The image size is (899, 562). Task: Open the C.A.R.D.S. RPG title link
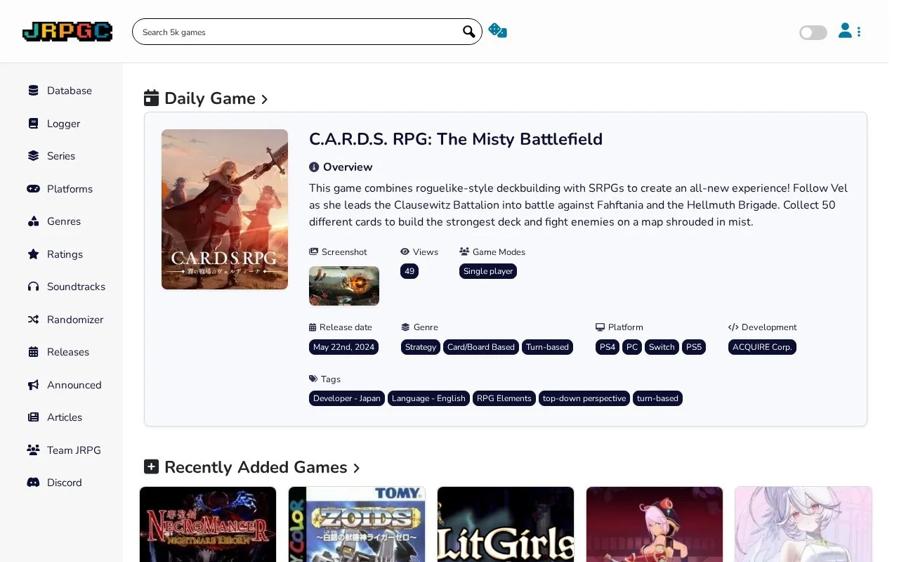(456, 139)
